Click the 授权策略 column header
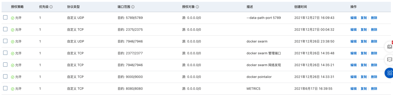The width and height of the screenshot is (393, 95). 17,7
